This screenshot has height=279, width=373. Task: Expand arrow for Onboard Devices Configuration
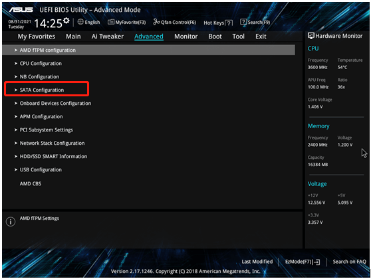pyautogui.click(x=16, y=104)
